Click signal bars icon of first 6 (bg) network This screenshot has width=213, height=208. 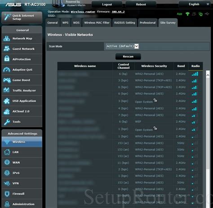195,74
